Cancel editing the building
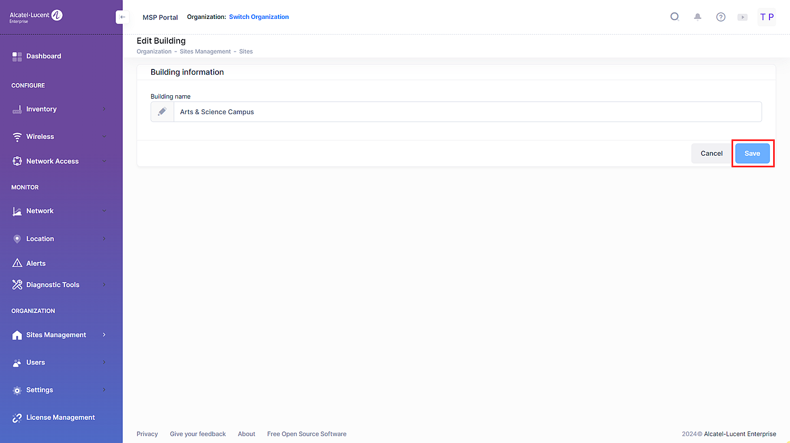The width and height of the screenshot is (790, 443). tap(711, 154)
